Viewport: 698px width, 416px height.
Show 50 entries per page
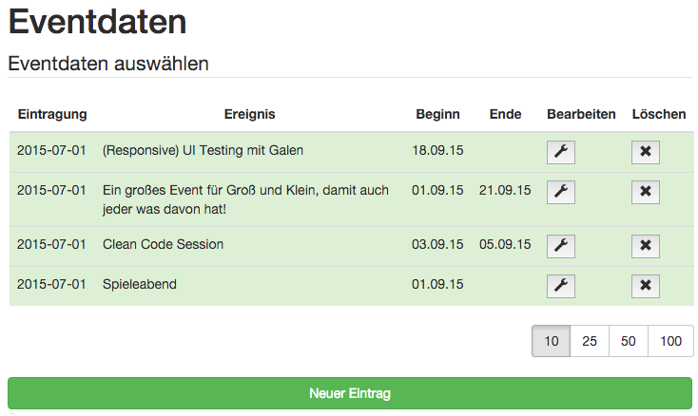pyautogui.click(x=629, y=341)
